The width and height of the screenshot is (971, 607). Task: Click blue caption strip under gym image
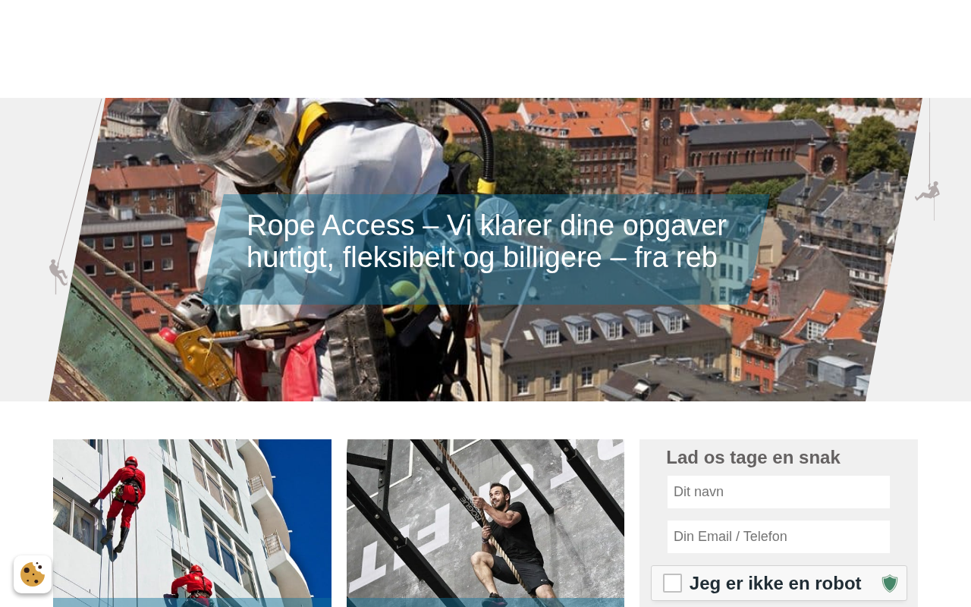(x=485, y=602)
